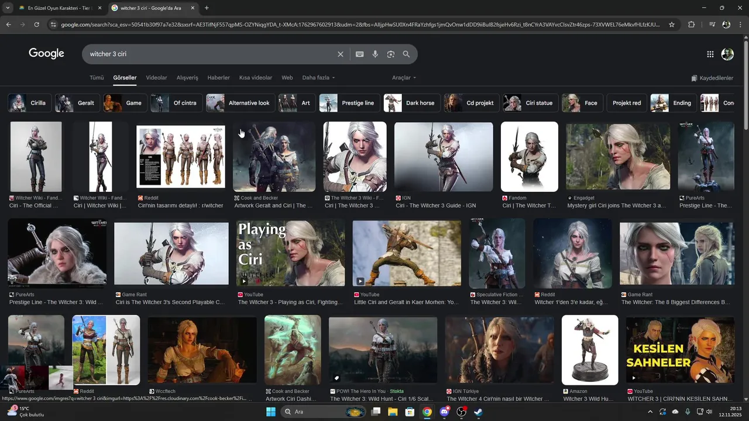Open the Google account avatar
The height and width of the screenshot is (421, 749).
(x=727, y=54)
